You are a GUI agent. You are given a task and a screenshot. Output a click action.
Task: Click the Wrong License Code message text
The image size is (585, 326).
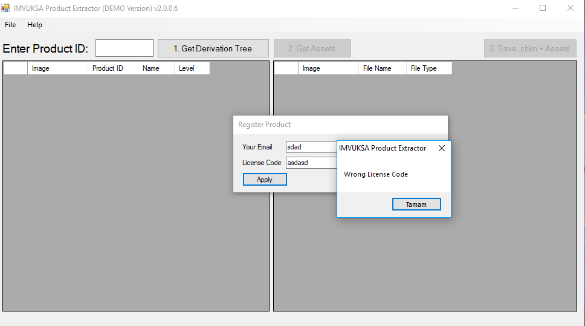pos(376,174)
